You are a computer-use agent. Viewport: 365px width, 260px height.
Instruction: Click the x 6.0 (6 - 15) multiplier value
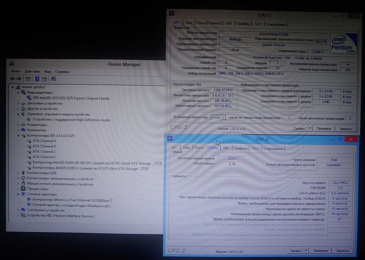point(223,95)
